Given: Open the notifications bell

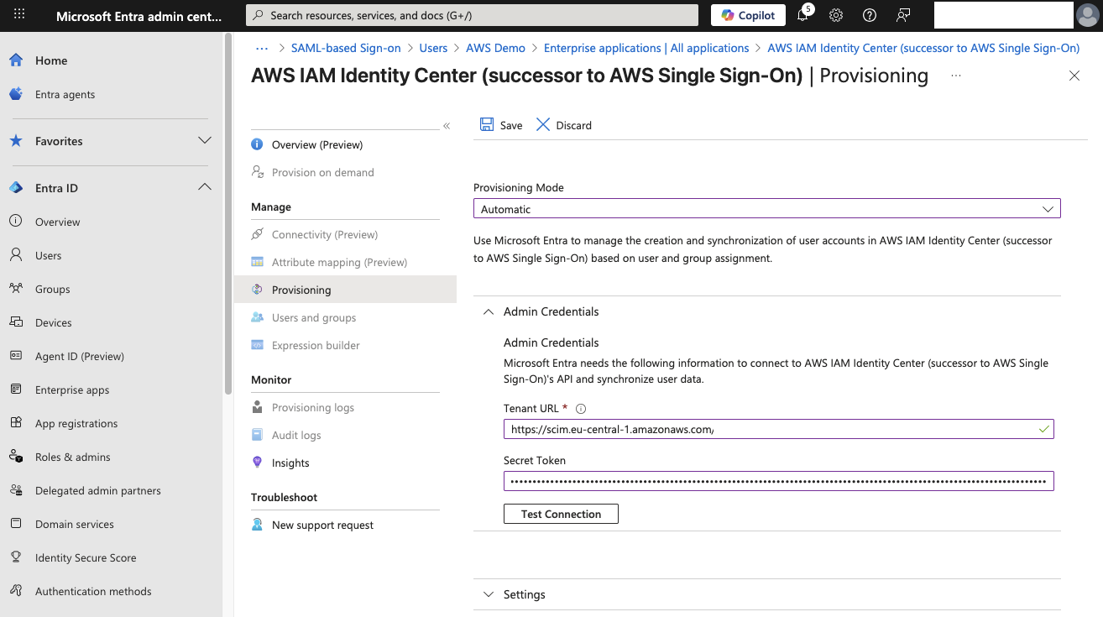Looking at the screenshot, I should (x=803, y=14).
